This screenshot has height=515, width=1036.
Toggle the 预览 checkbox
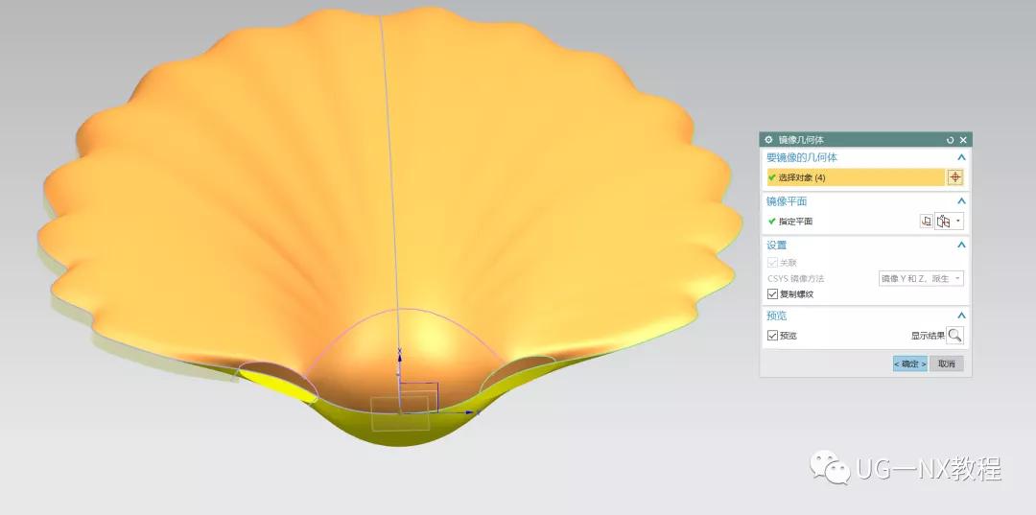click(x=772, y=336)
